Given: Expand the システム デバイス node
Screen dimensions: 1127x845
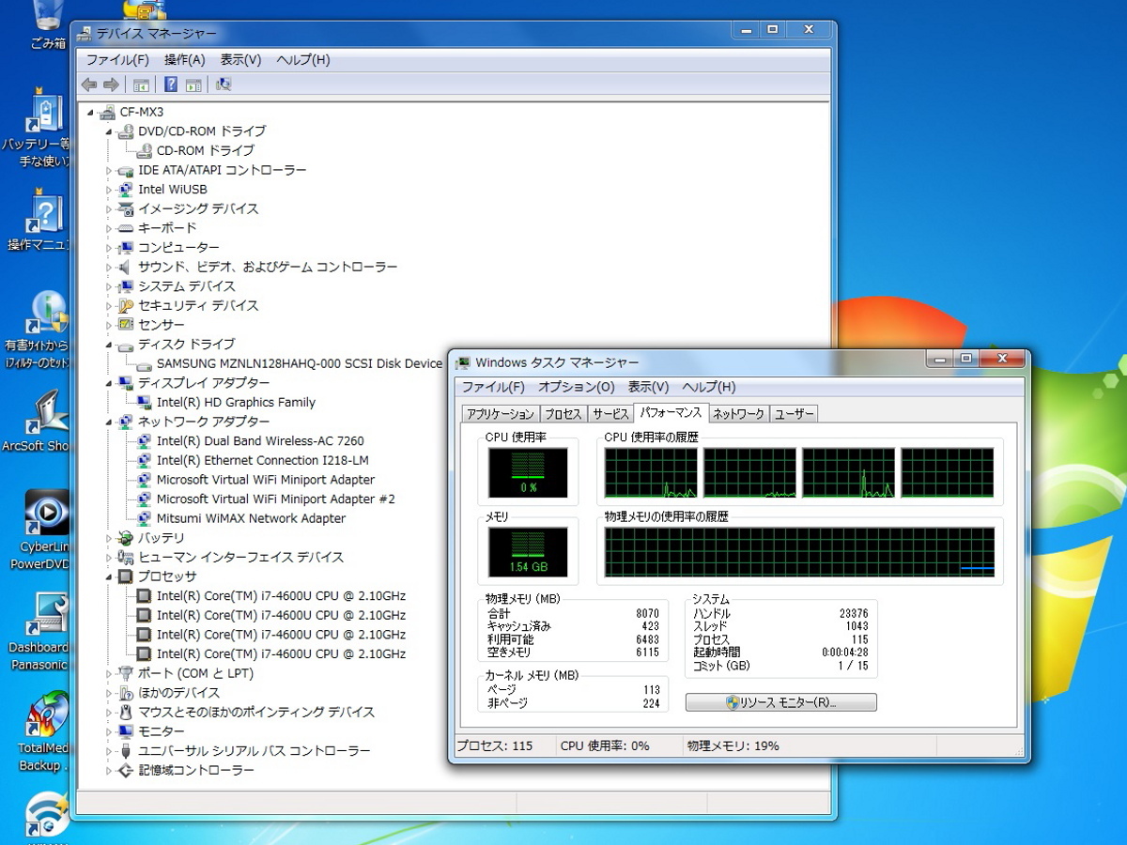Looking at the screenshot, I should (109, 286).
